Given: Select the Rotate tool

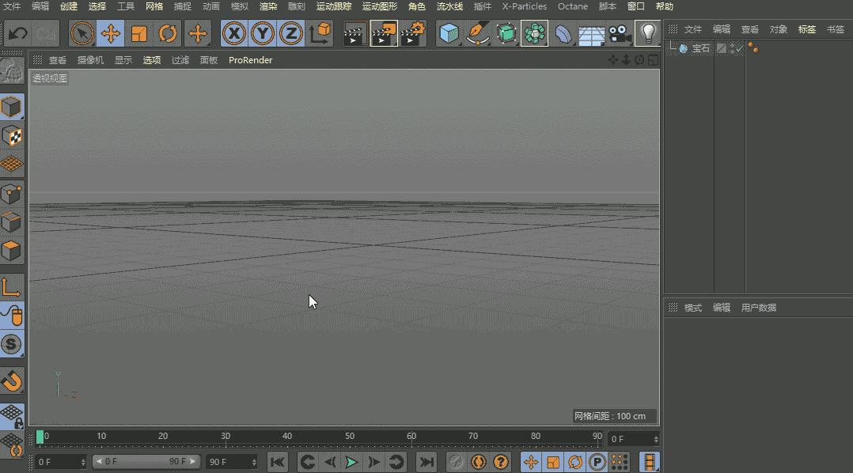Looking at the screenshot, I should point(168,33).
